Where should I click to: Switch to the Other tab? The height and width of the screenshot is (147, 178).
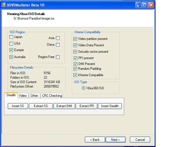pos(34,96)
